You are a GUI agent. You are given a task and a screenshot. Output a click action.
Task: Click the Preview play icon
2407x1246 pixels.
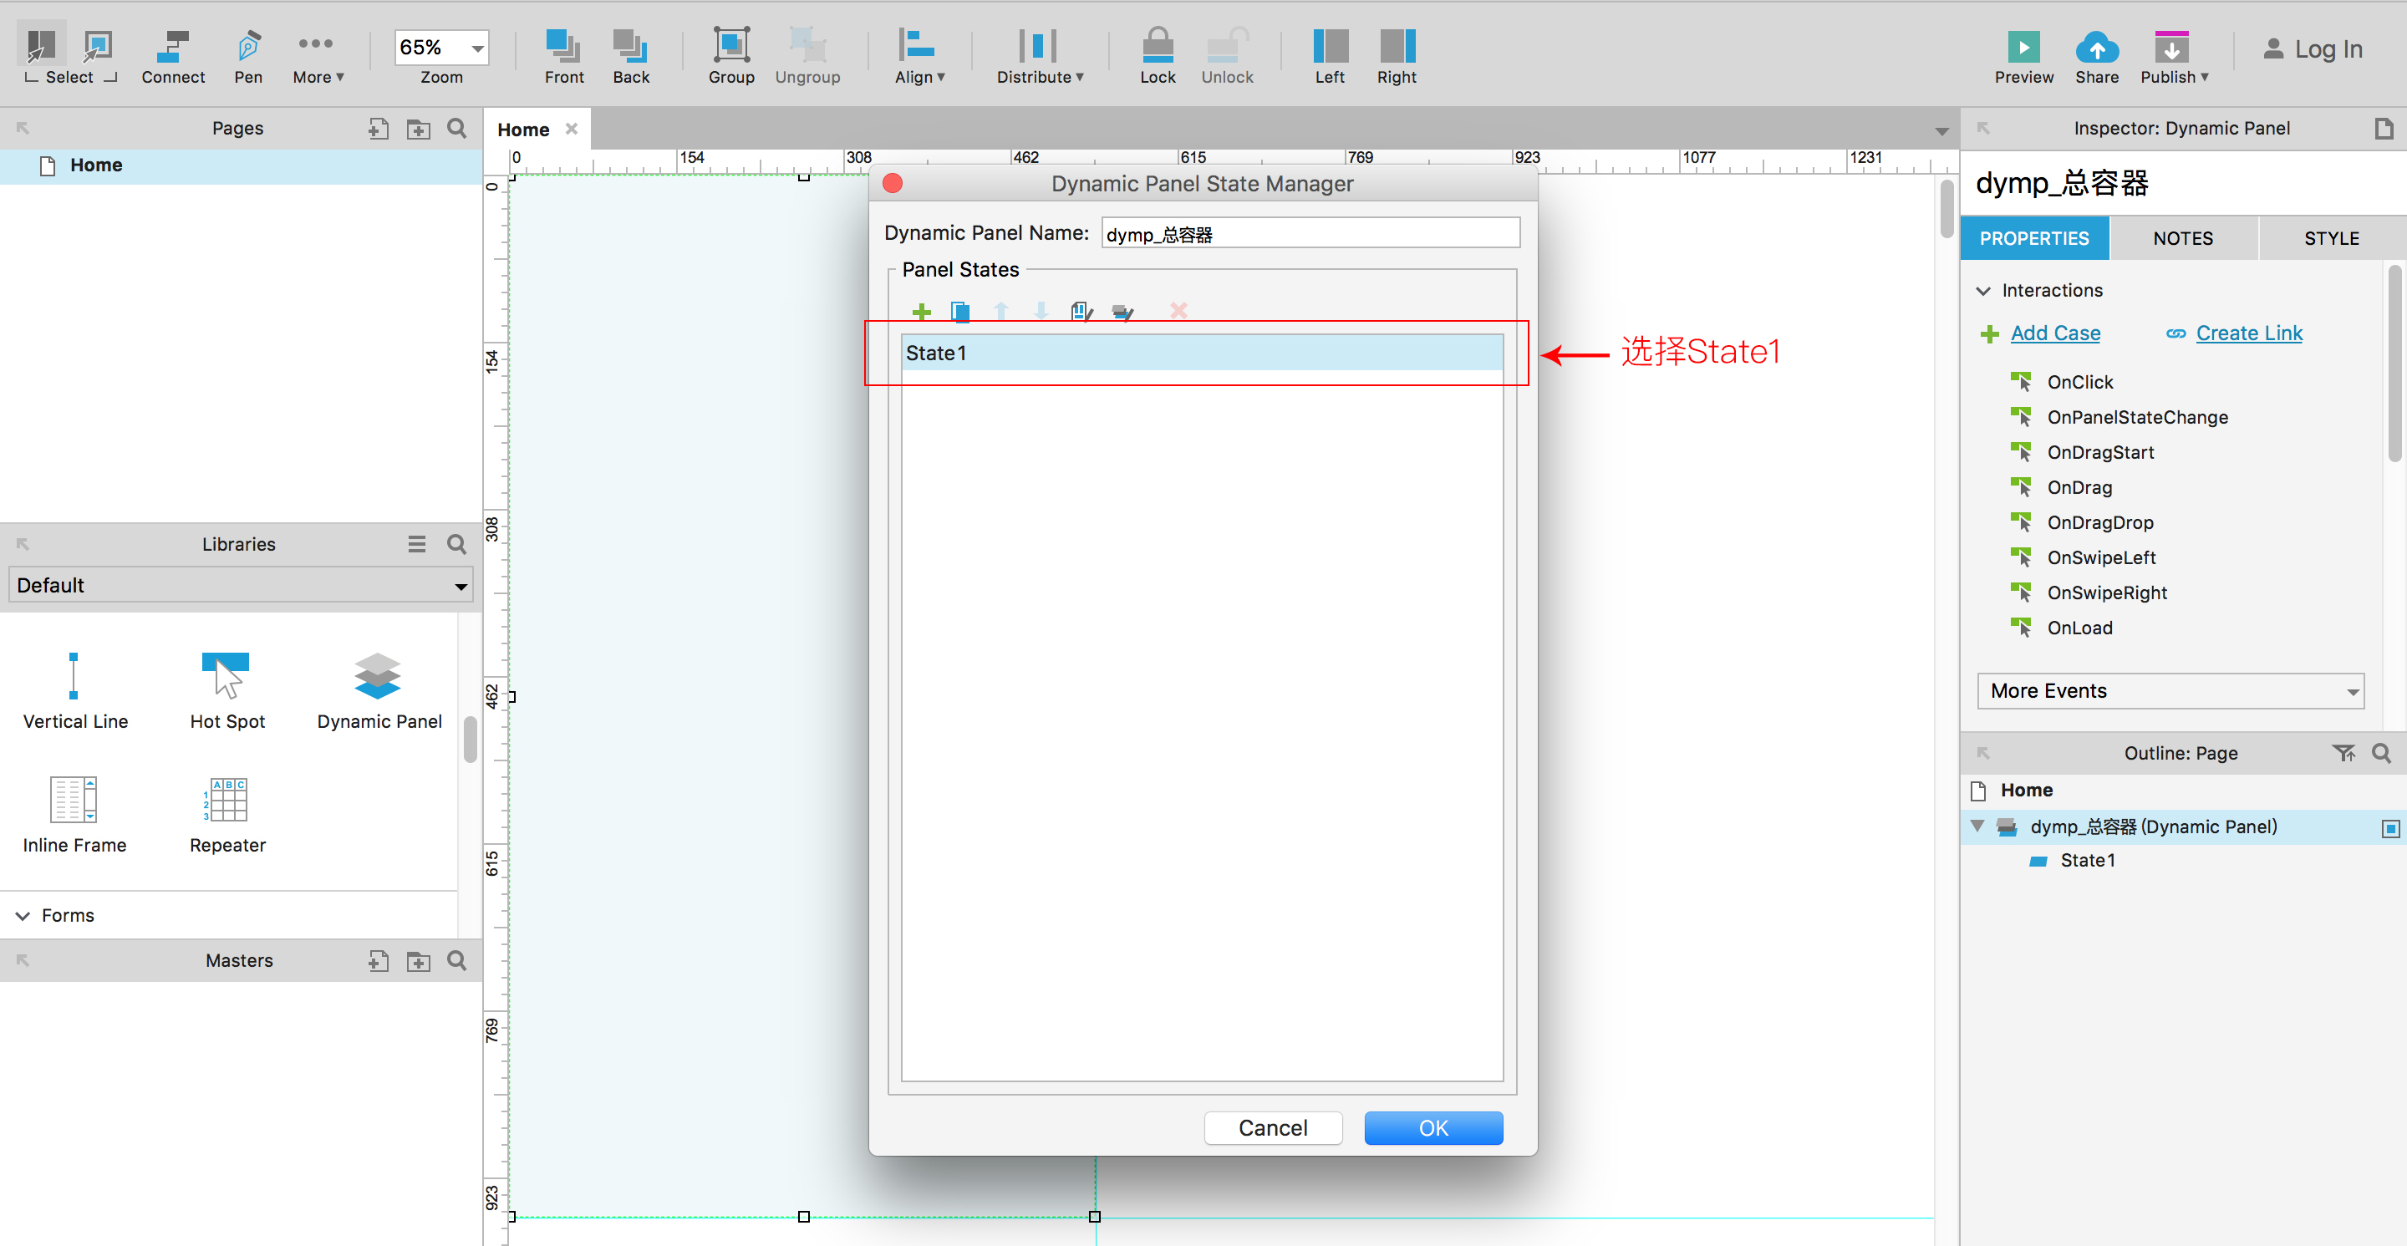[2023, 47]
